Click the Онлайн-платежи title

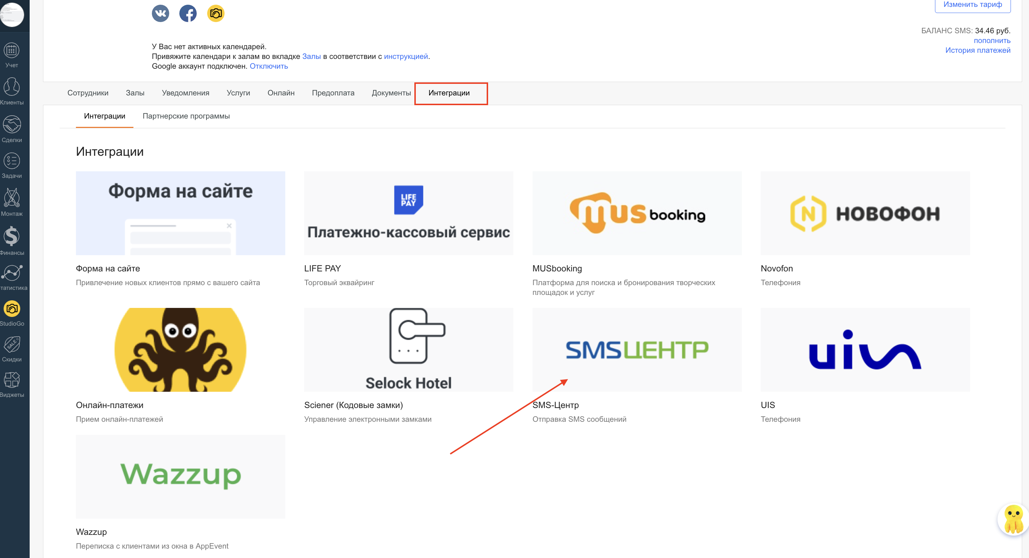[110, 405]
